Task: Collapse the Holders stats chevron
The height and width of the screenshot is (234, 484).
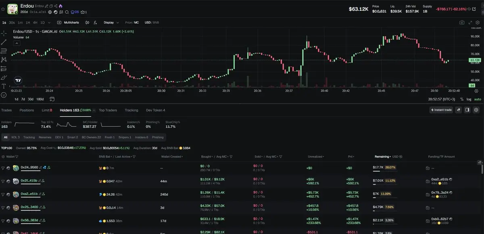Action: [94, 110]
